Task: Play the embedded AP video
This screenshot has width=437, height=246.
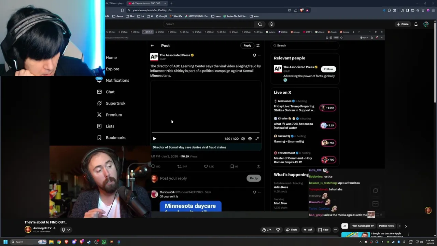Action: [154, 139]
